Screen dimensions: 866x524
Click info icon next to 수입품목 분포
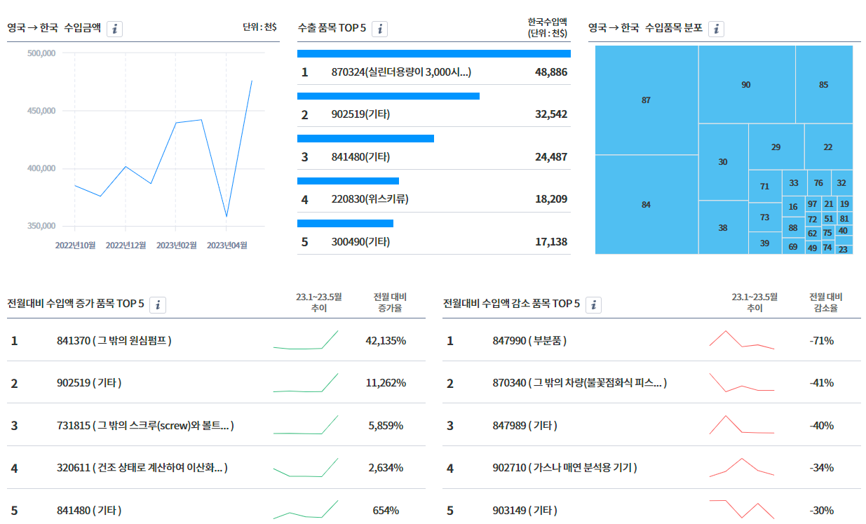(x=716, y=29)
